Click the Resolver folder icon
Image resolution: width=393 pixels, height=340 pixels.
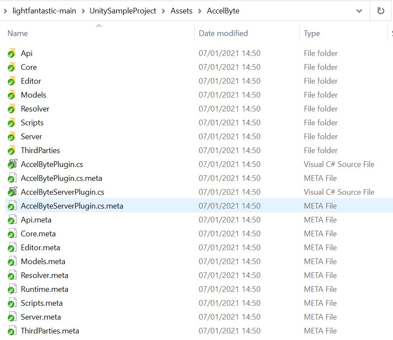click(x=12, y=109)
